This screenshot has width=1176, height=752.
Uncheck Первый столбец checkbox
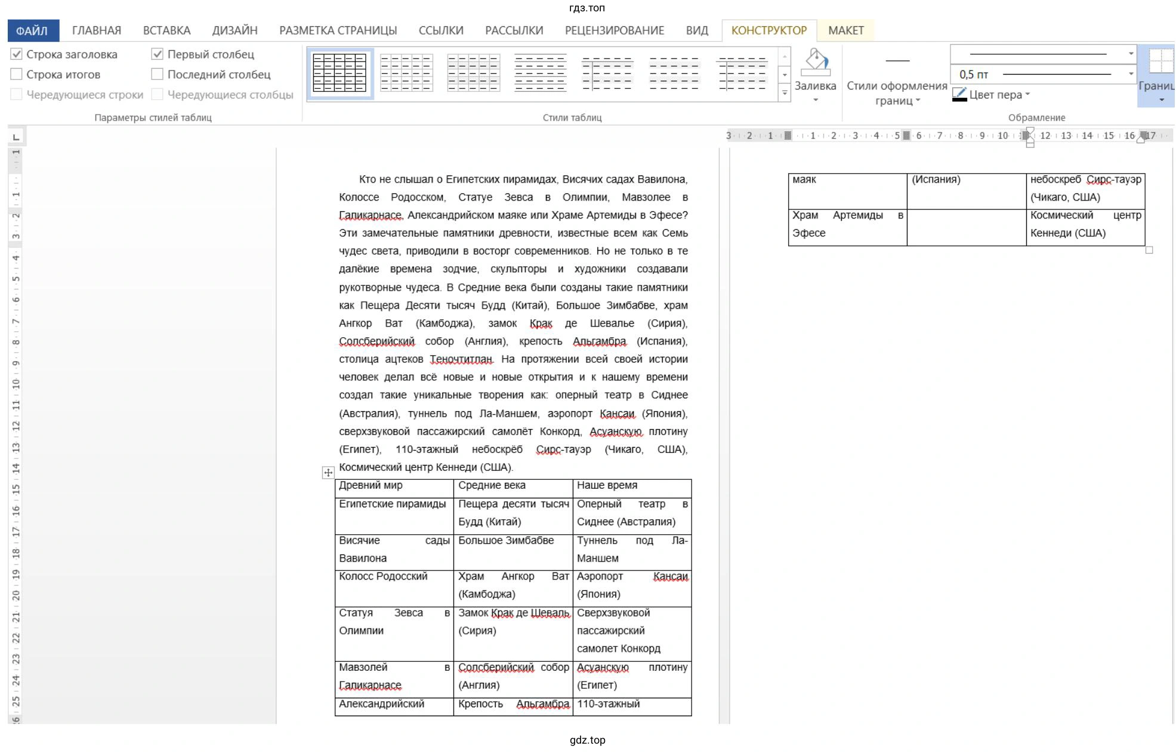point(158,54)
